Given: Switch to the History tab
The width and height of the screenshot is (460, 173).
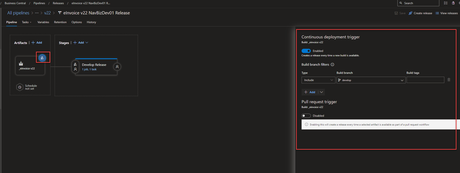Looking at the screenshot, I should (x=91, y=22).
